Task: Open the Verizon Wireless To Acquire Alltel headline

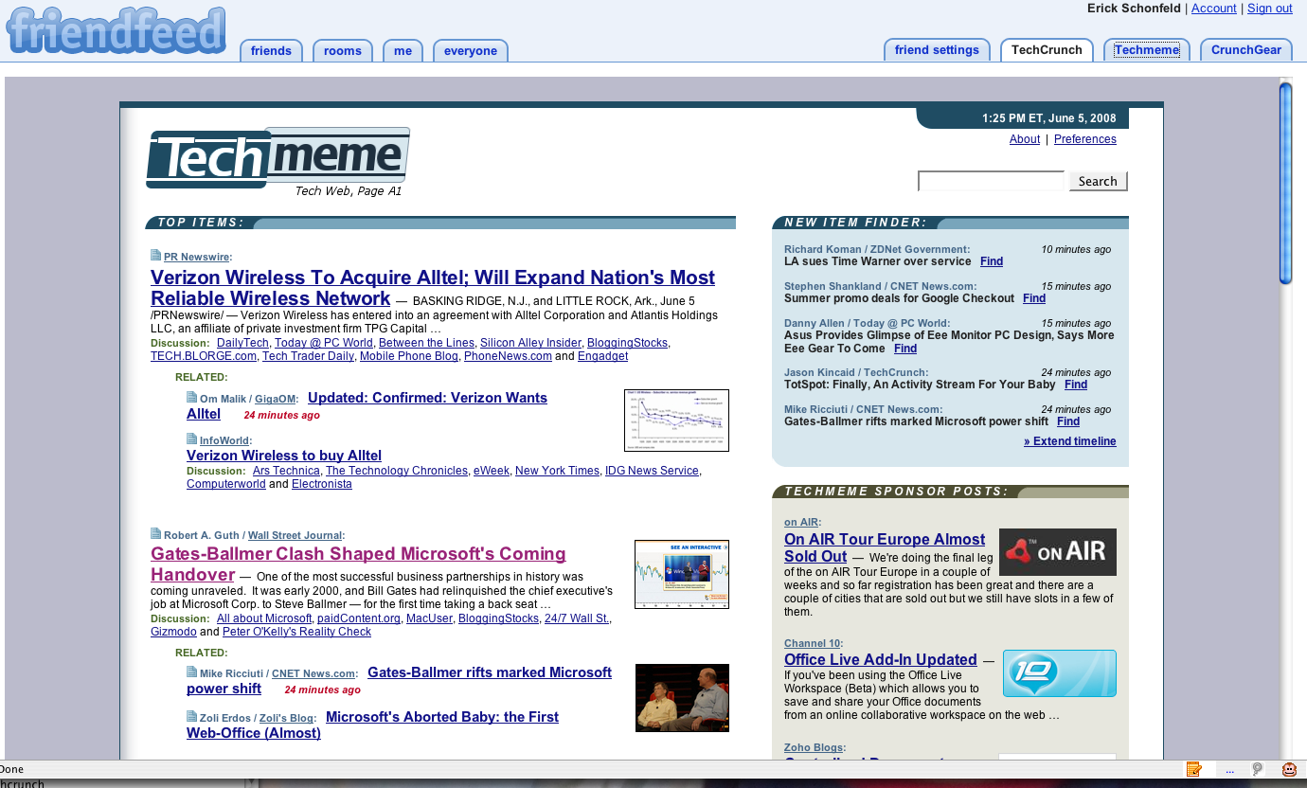Action: (x=433, y=288)
